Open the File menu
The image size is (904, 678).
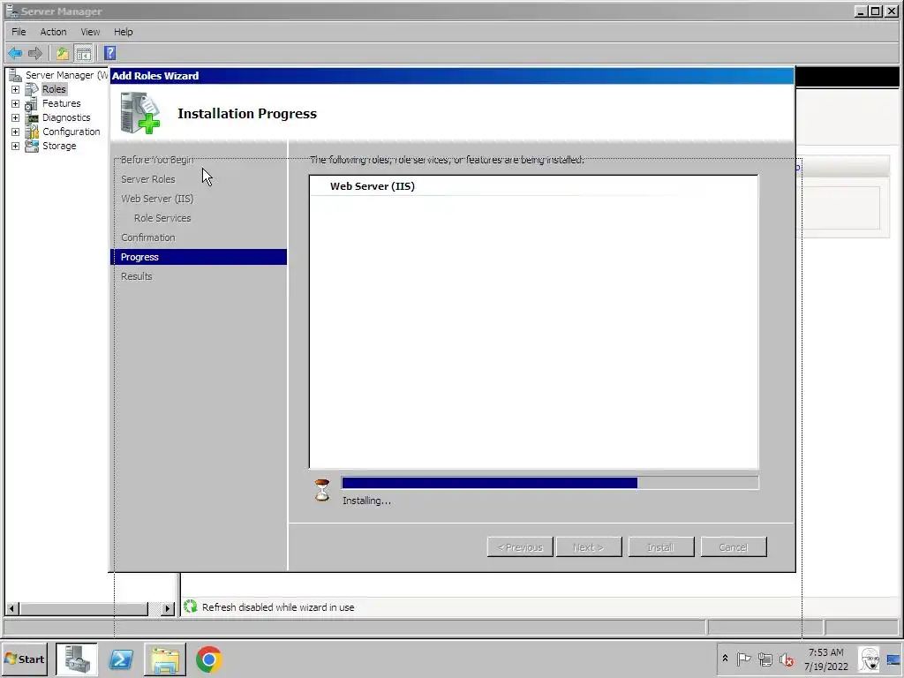tap(19, 32)
